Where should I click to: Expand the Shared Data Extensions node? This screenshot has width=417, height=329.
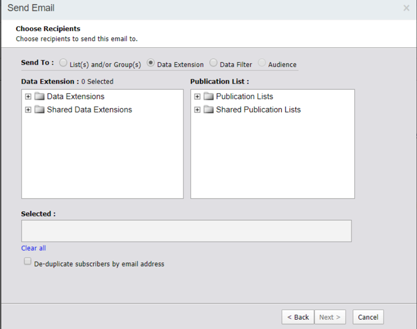(x=28, y=110)
